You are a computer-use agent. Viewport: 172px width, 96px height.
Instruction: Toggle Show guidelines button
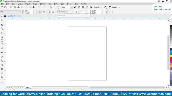click(x=87, y=7)
